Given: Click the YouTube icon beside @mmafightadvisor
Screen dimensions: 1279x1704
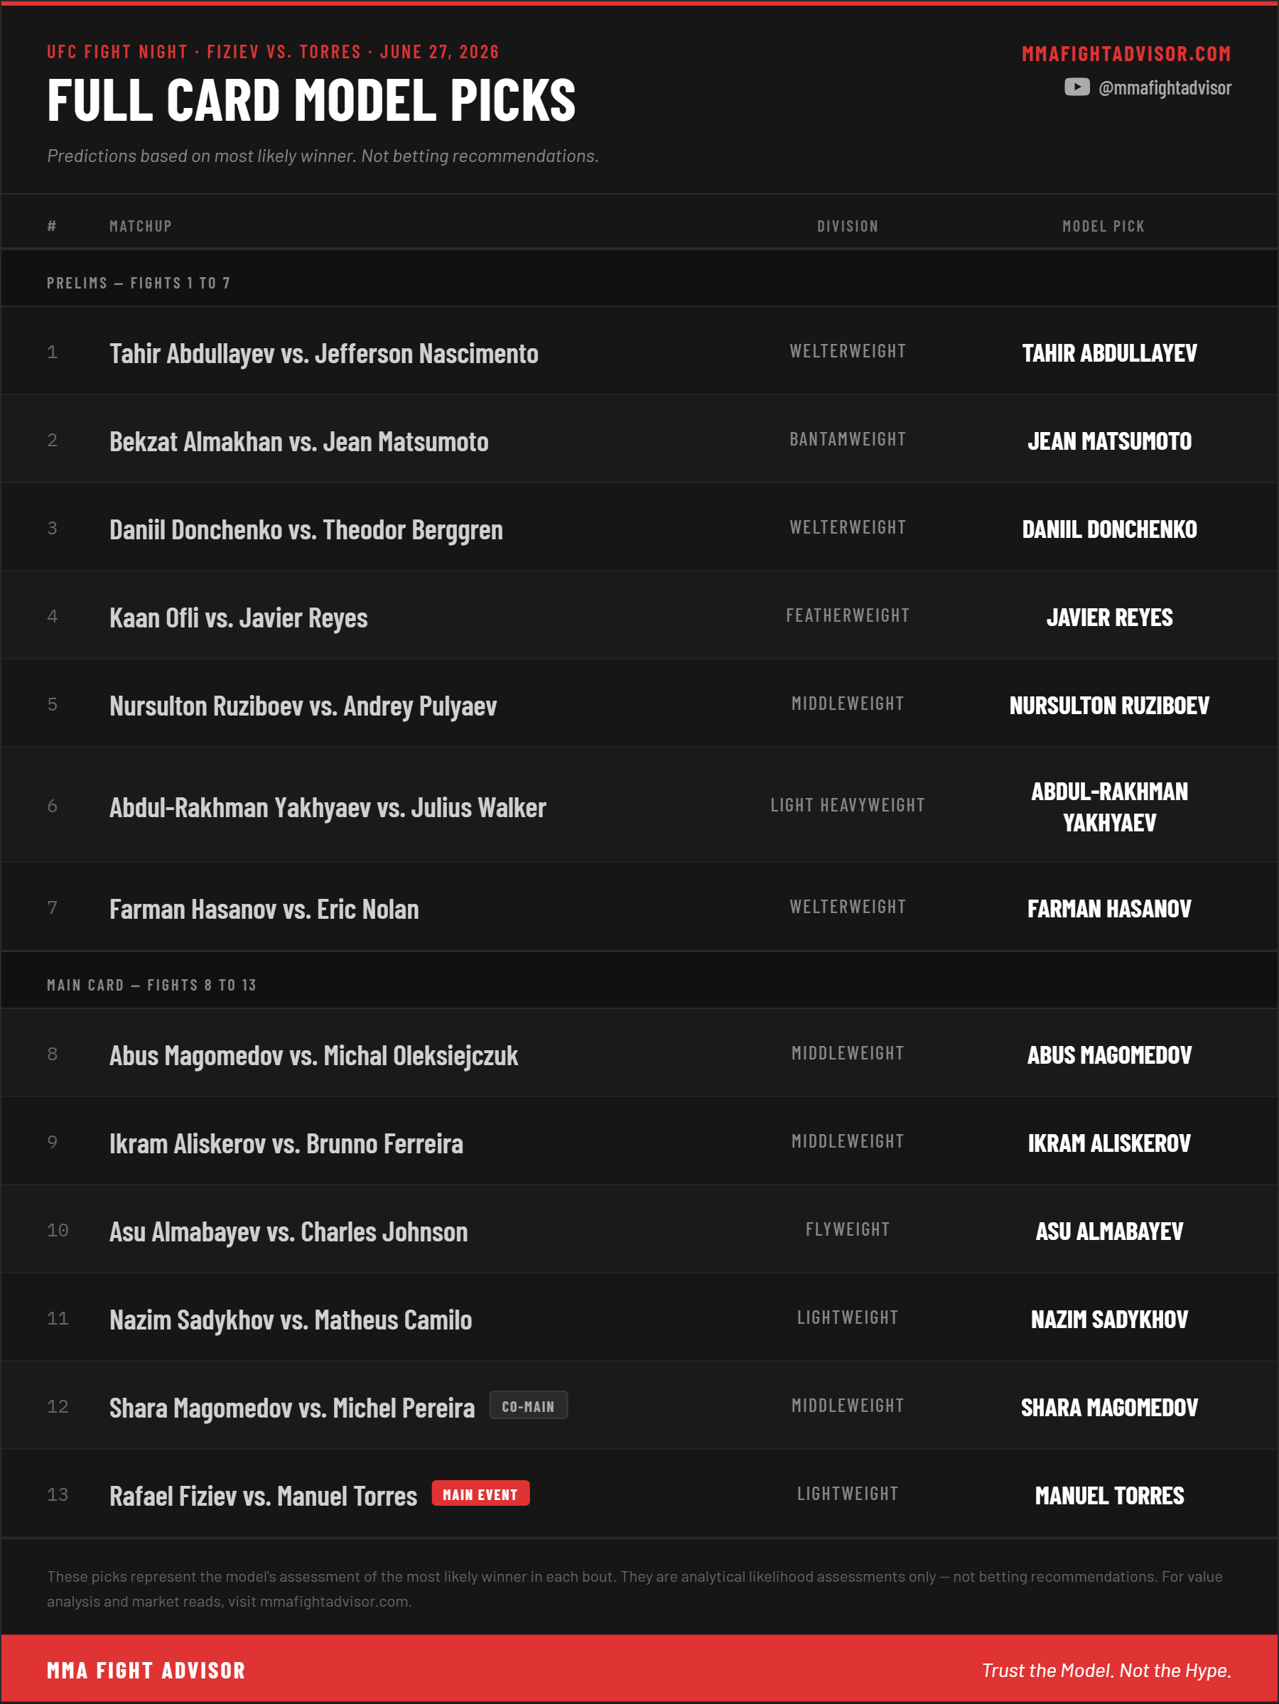Looking at the screenshot, I should pyautogui.click(x=1076, y=87).
